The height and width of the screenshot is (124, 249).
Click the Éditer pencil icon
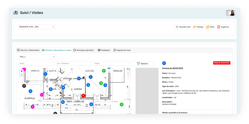tap(208, 27)
